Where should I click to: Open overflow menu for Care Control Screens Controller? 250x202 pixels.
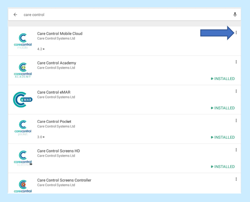[236, 179]
